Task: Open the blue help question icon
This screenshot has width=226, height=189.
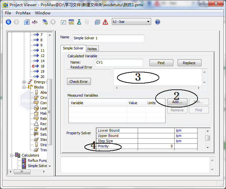Action: click(x=158, y=22)
